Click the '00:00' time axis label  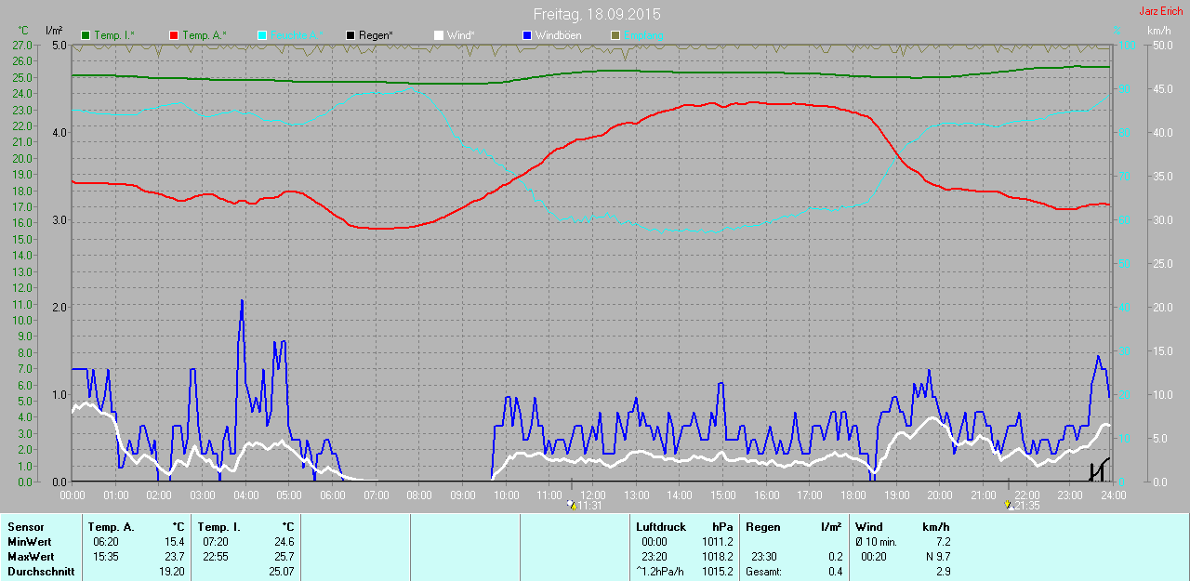click(x=73, y=495)
